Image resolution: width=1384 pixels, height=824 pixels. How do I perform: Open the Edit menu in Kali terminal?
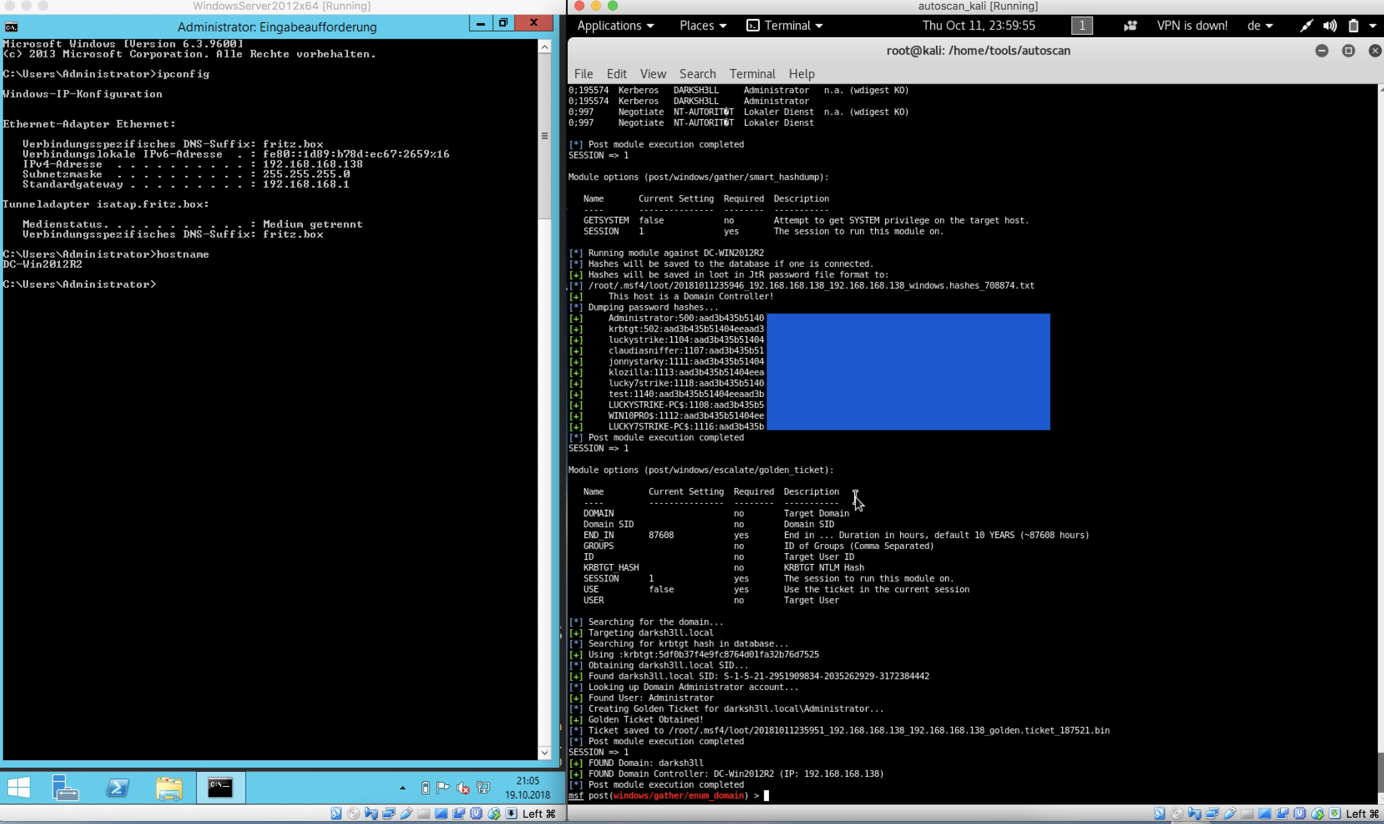(x=616, y=74)
